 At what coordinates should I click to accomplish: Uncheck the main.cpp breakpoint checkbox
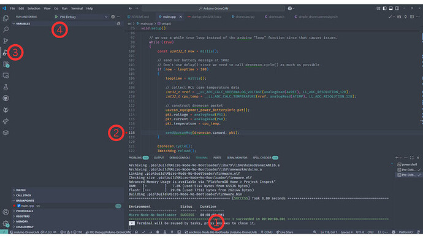click(19, 205)
